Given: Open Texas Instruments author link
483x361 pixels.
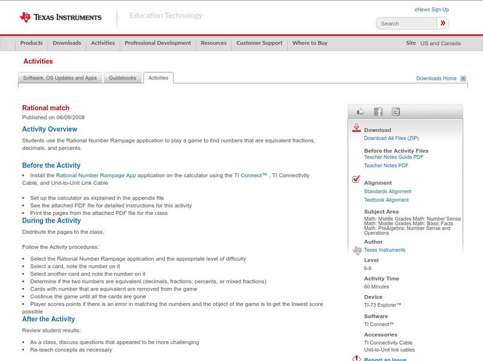Looking at the screenshot, I should pyautogui.click(x=385, y=250).
